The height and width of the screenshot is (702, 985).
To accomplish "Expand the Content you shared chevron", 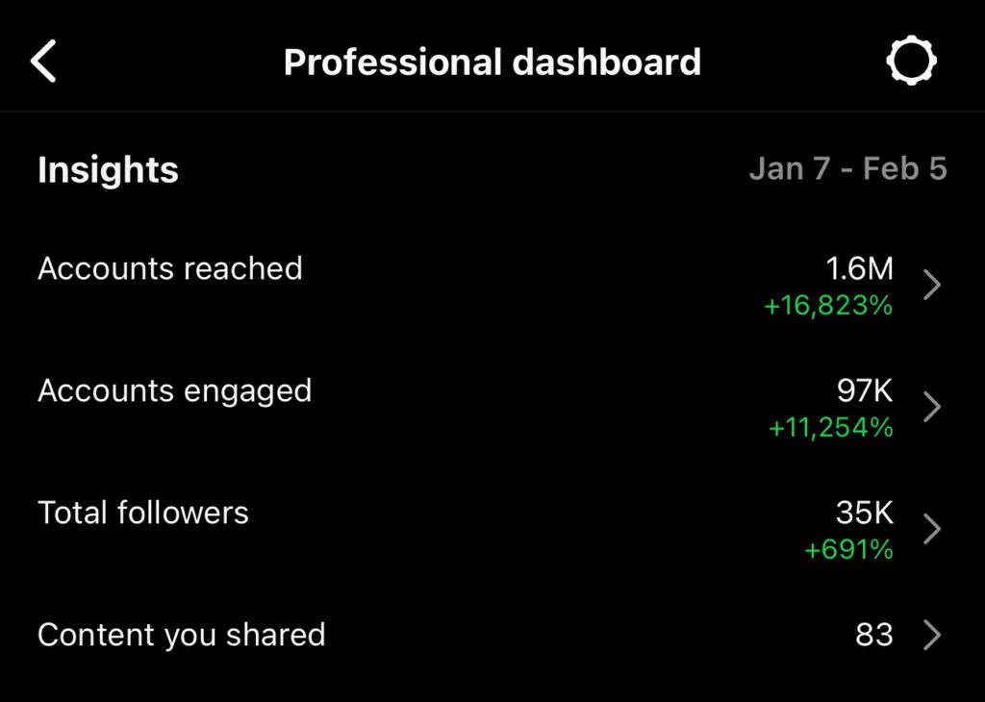I will 931,636.
